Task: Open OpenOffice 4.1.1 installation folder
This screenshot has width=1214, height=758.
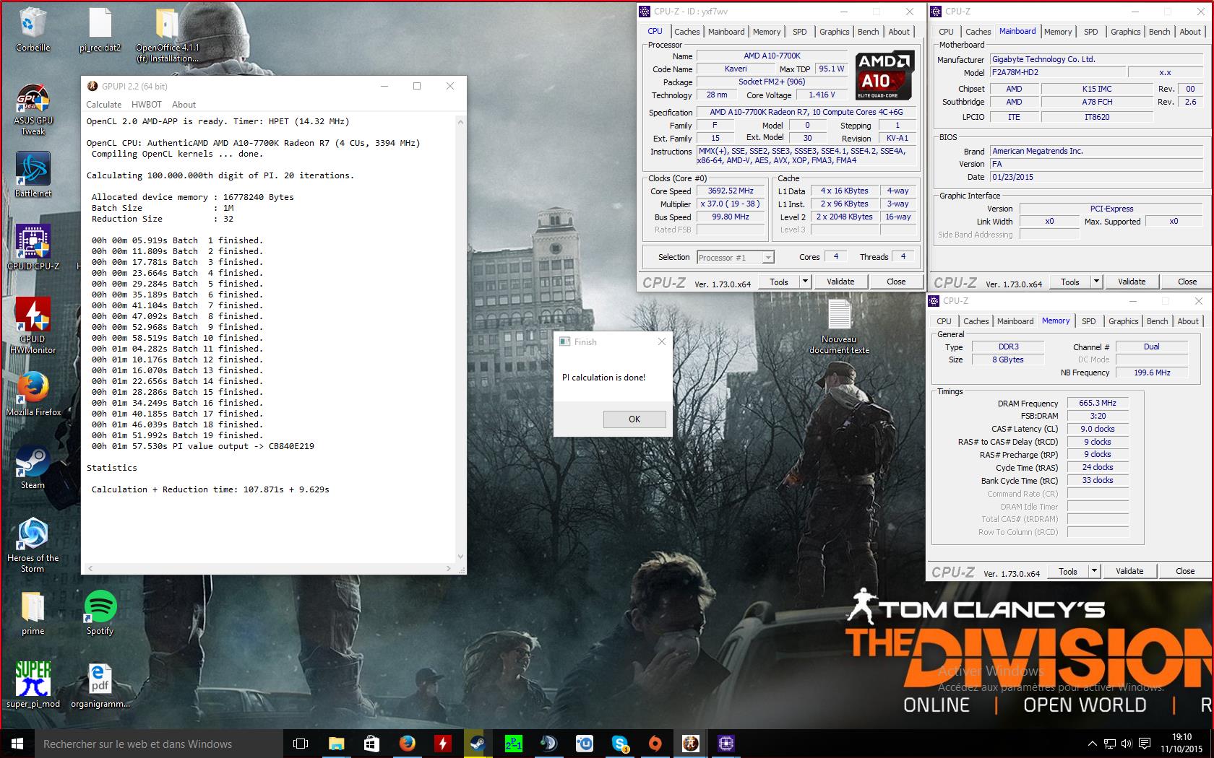Action: point(167,35)
